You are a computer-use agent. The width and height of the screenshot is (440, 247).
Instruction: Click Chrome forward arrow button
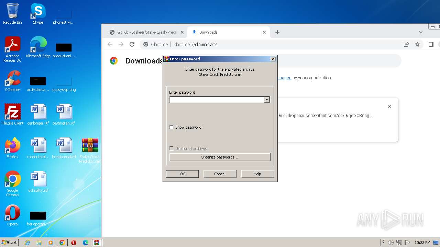coord(121,44)
